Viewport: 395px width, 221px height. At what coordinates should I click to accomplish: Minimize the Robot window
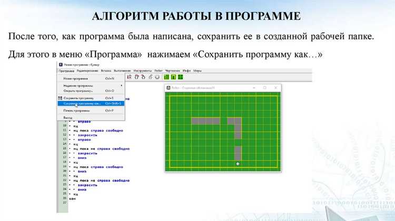254,87
